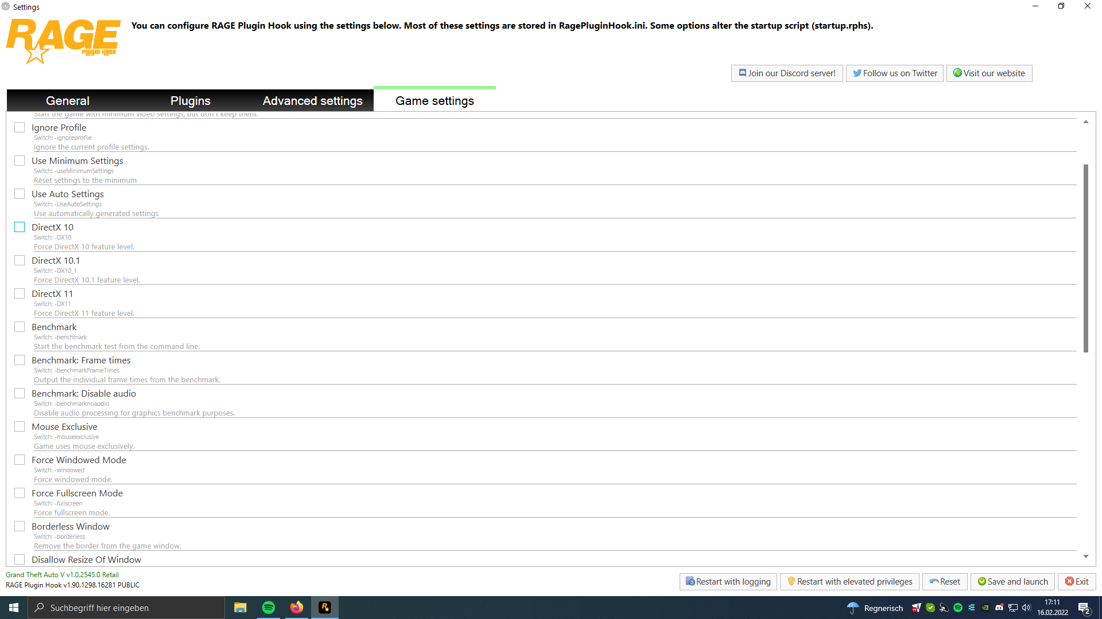Click the volume speaker tray icon
This screenshot has width=1102, height=619.
tap(1026, 608)
